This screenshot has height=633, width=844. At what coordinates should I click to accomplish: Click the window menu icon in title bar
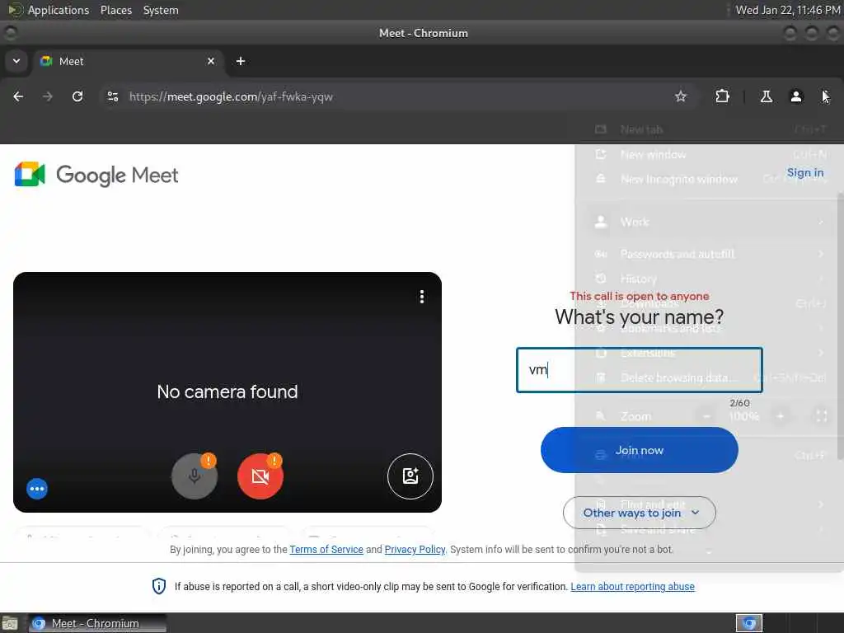coord(10,33)
